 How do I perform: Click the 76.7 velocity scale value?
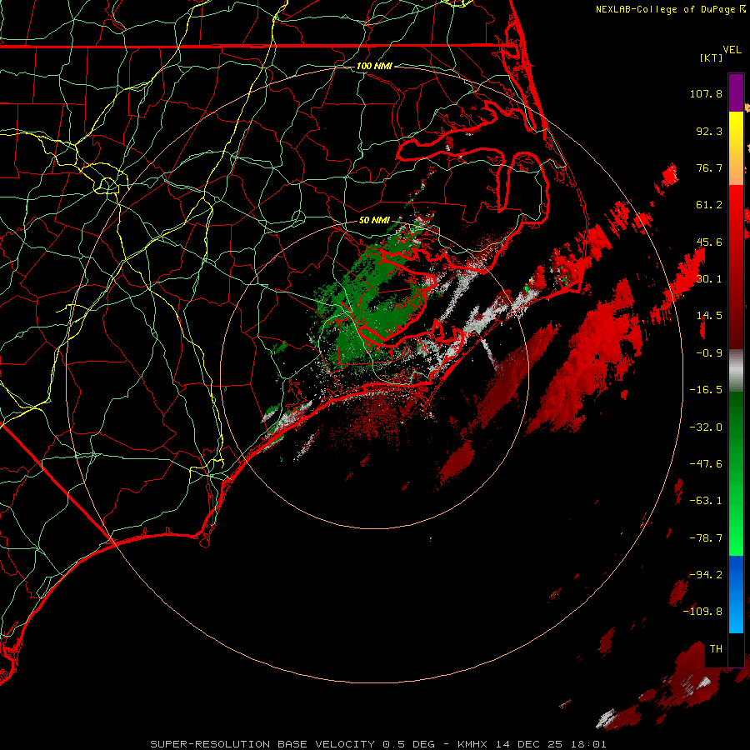pos(709,167)
